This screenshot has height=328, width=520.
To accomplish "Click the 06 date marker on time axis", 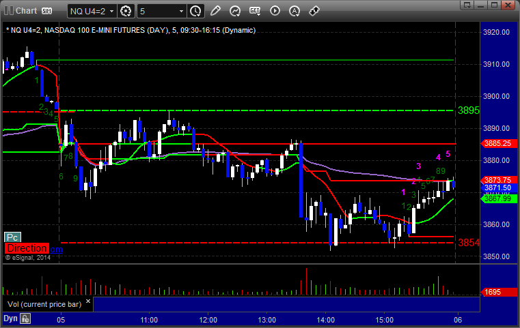I will pyautogui.click(x=458, y=320).
